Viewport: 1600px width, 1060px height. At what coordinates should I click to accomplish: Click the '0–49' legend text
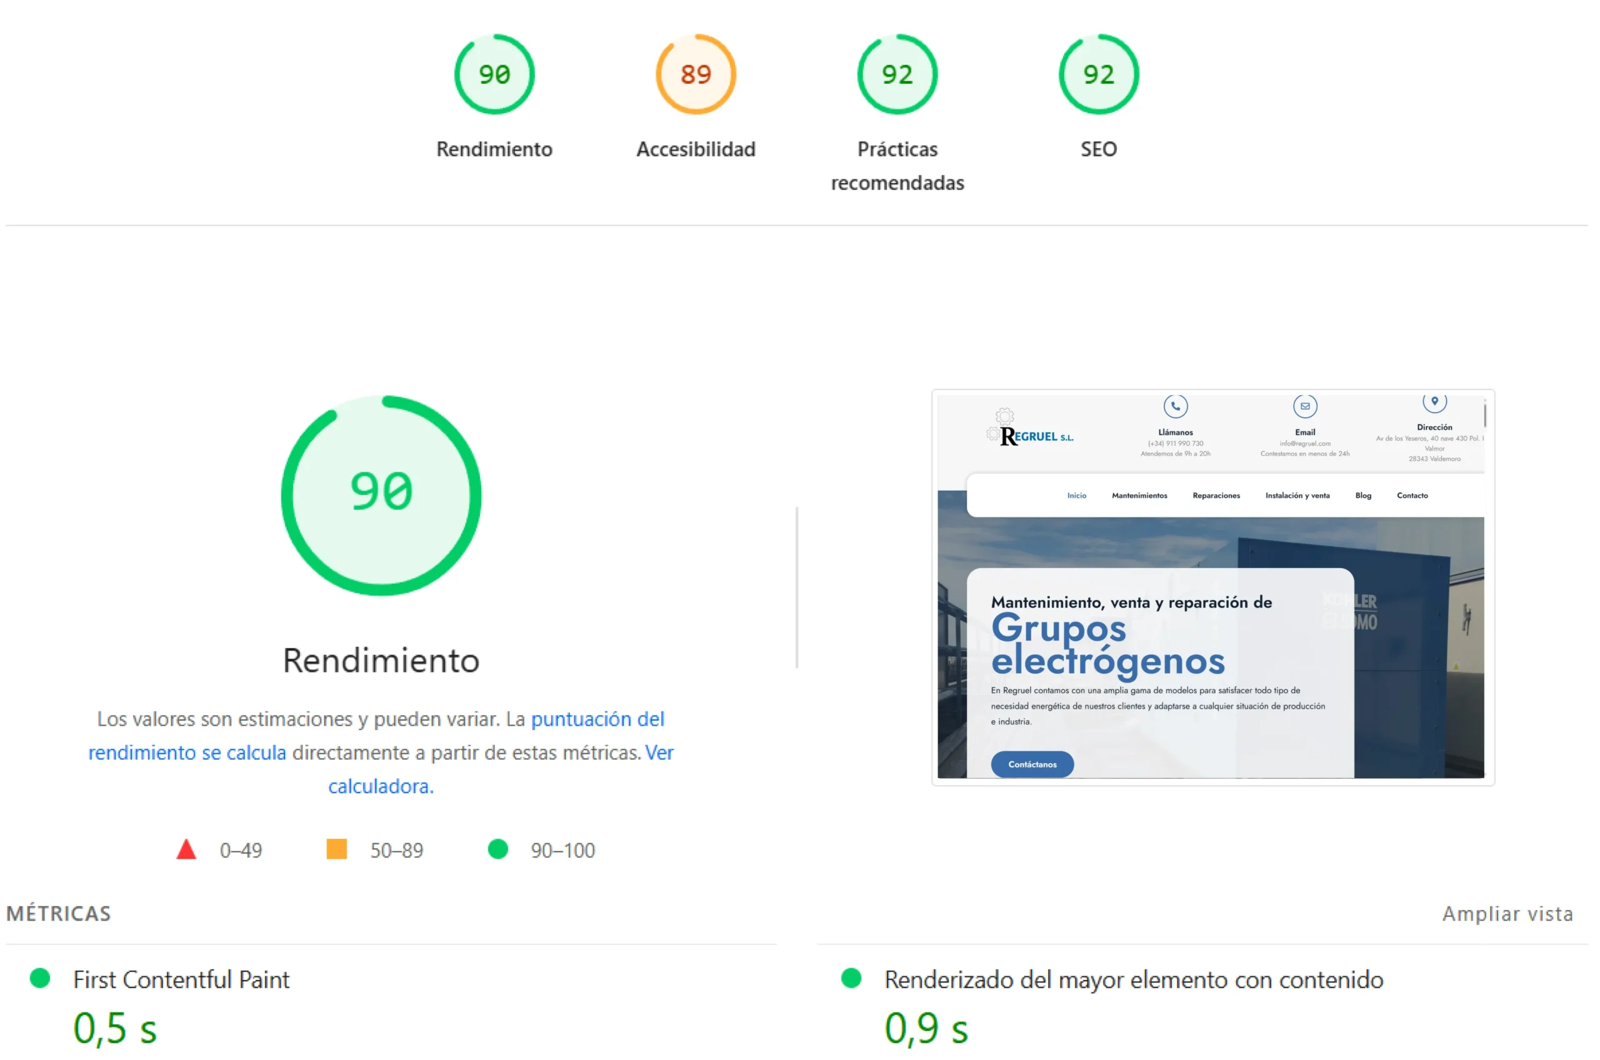[x=241, y=851]
